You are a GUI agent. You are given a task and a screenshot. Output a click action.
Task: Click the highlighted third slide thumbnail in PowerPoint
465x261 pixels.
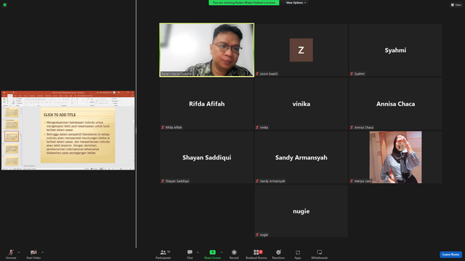click(12, 136)
